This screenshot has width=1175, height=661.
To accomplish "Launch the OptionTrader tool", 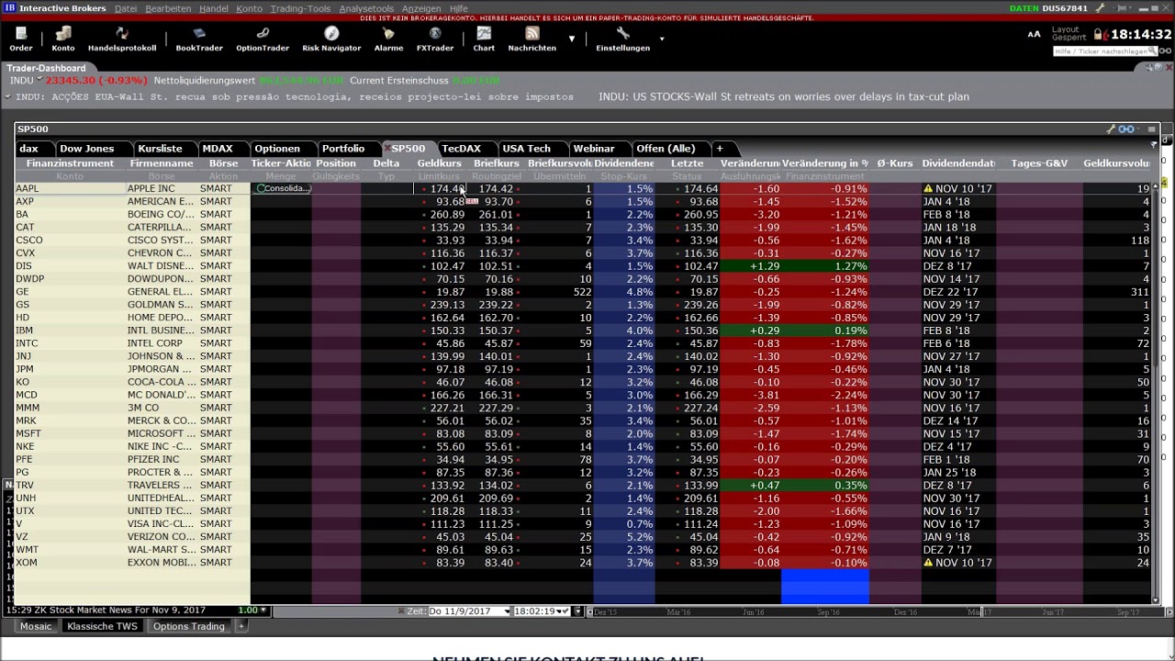I will pyautogui.click(x=263, y=39).
